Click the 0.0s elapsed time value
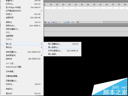Image resolution: width=128 pixels, height=96 pixels. tap(73, 22)
